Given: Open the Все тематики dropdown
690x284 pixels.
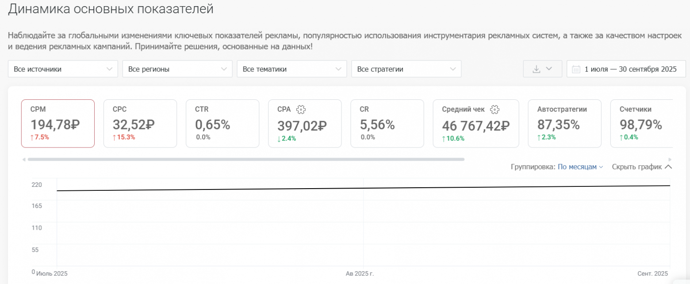Looking at the screenshot, I should [x=292, y=69].
